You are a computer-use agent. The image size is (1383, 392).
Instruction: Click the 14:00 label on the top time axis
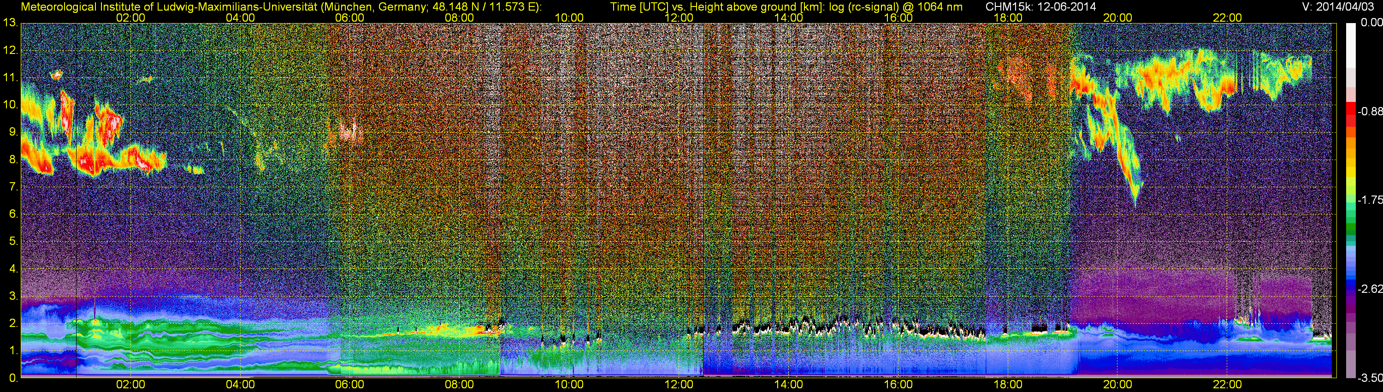(789, 18)
